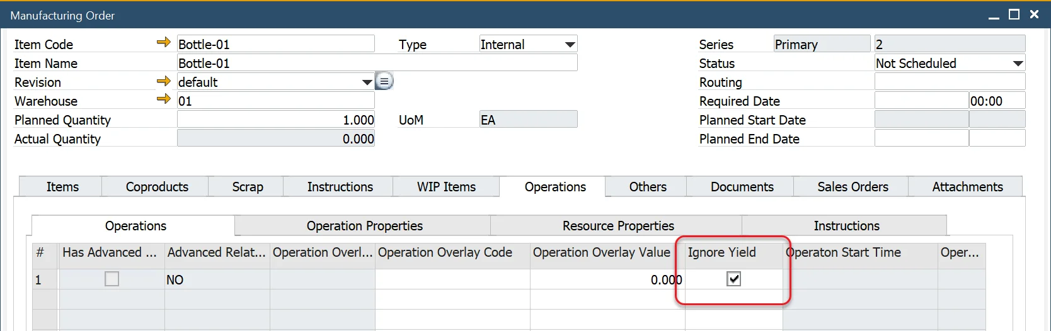Open the Attachments tab
1051x331 pixels.
click(x=967, y=187)
